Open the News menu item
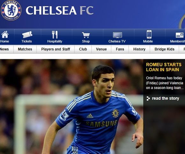The width and height of the screenshot is (185, 154). coord(4,49)
